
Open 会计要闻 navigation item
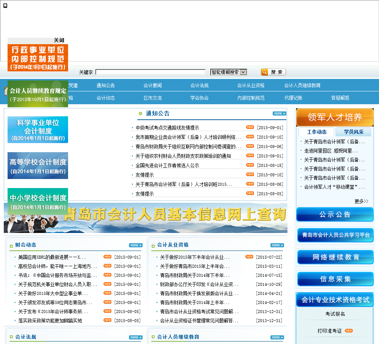152,85
